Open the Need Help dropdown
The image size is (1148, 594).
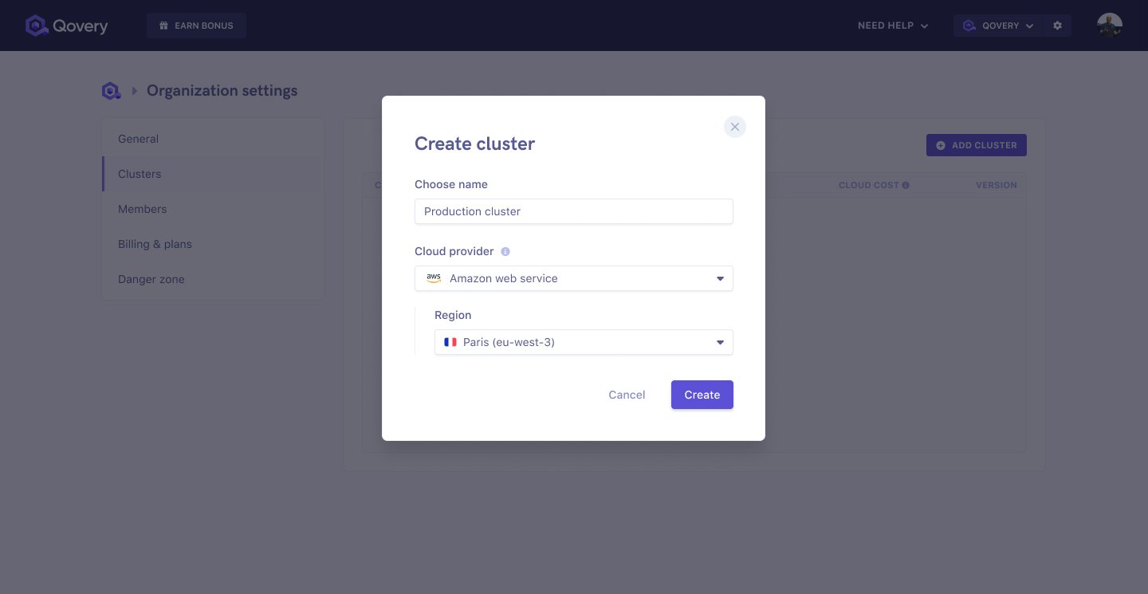pyautogui.click(x=893, y=26)
